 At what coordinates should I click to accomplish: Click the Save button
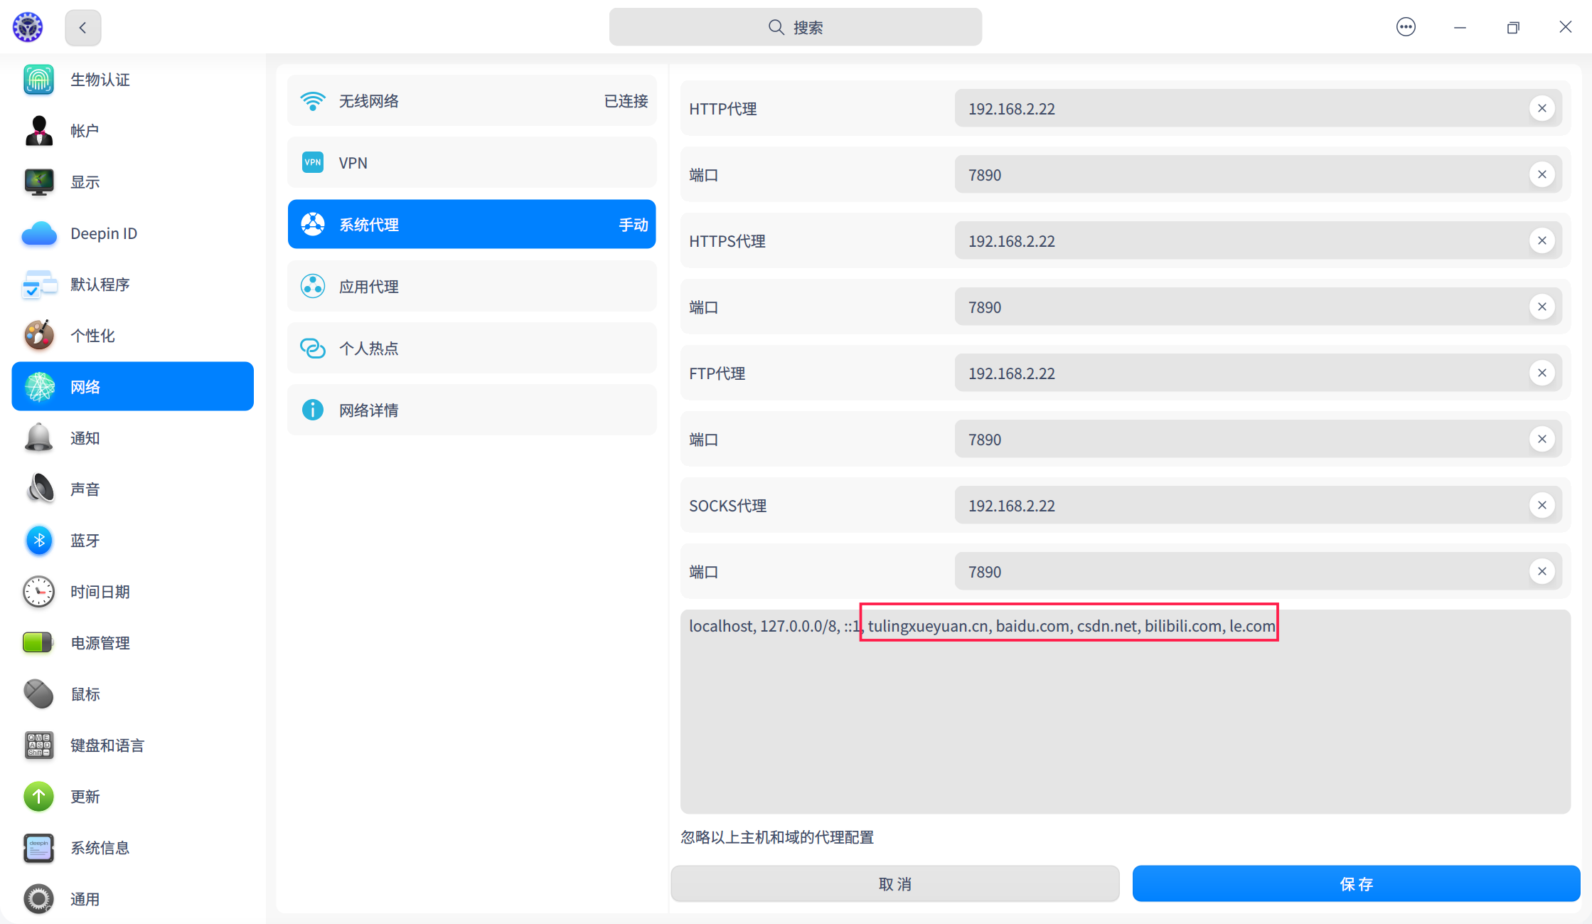1356,884
